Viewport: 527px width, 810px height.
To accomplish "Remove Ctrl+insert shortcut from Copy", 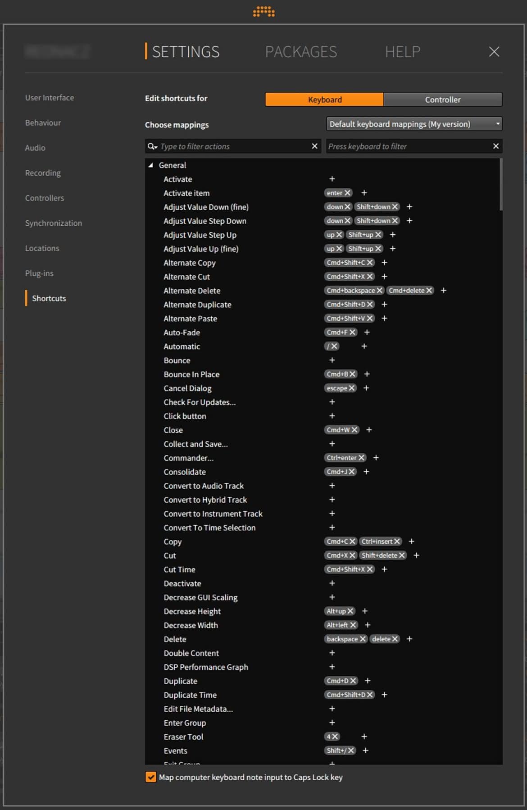I will (x=397, y=542).
